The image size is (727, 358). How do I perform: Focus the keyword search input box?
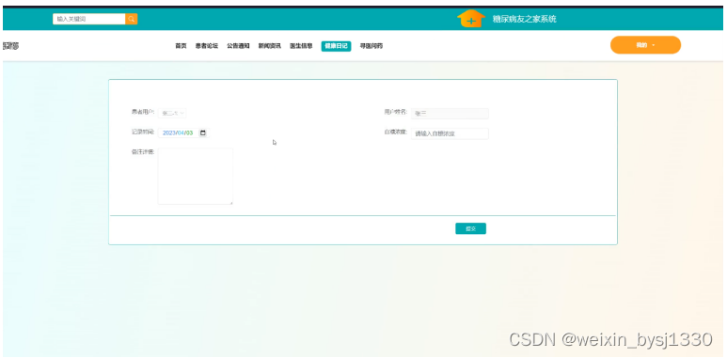coord(89,19)
